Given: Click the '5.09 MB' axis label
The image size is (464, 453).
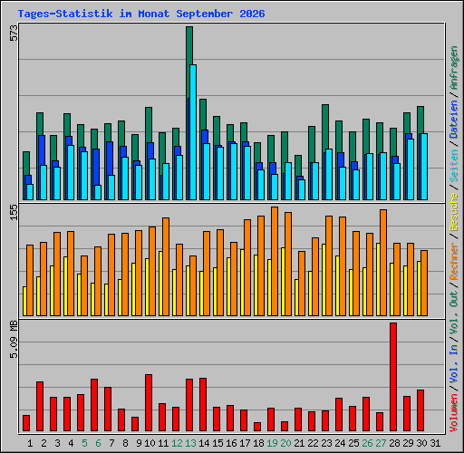Looking at the screenshot, I should 14,340.
